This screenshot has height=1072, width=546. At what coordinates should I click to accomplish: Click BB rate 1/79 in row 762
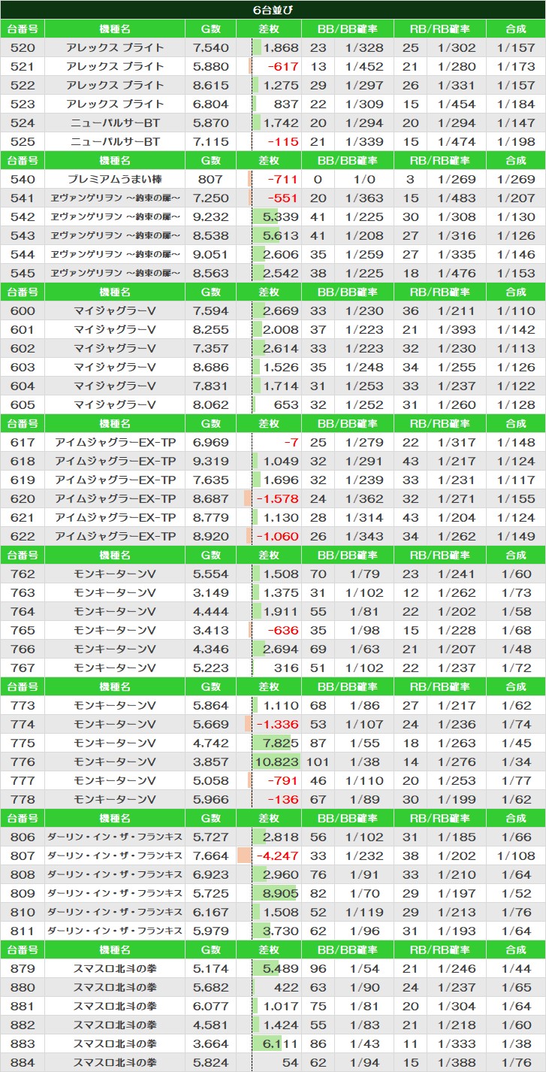(364, 574)
